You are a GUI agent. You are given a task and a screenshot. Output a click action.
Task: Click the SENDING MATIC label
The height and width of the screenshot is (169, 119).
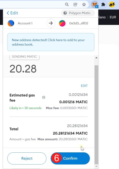click(x=24, y=57)
